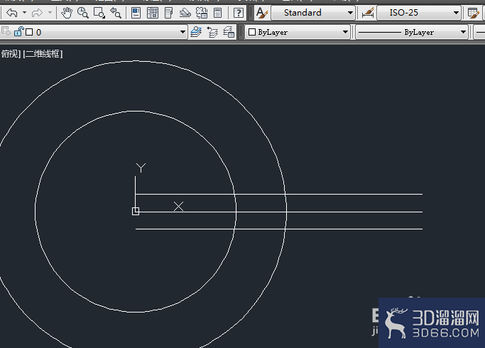The height and width of the screenshot is (348, 485).
Task: Select the Pan hand tool
Action: pos(67,13)
